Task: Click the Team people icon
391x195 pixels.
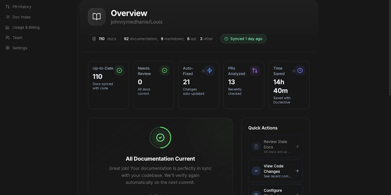Action: [8, 38]
